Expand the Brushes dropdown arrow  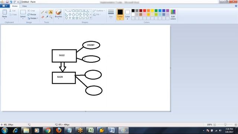pyautogui.click(x=58, y=19)
